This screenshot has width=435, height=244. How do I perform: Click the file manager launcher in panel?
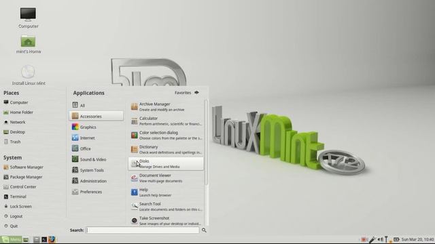click(36, 239)
